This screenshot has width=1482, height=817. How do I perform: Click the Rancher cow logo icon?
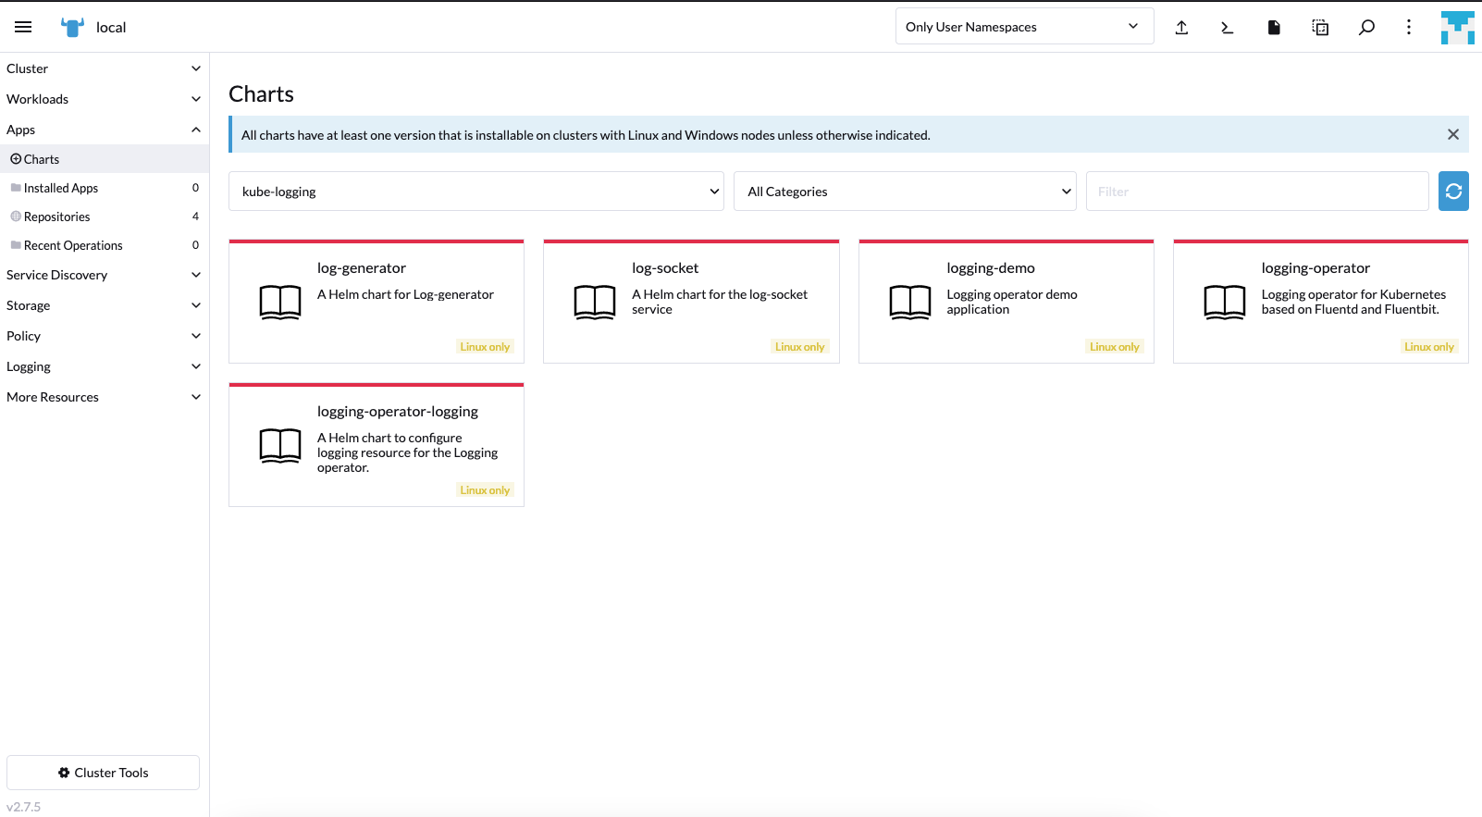coord(72,27)
